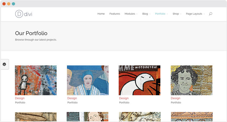Open the Motorcycle eagle artwork thumbnail
Screen dimensions: 227x122
point(140,80)
